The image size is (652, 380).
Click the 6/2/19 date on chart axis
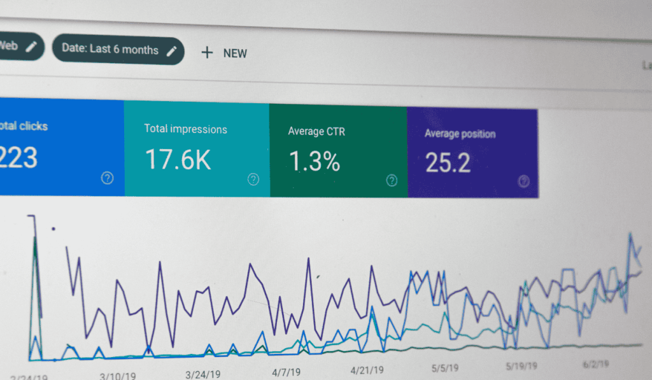594,363
